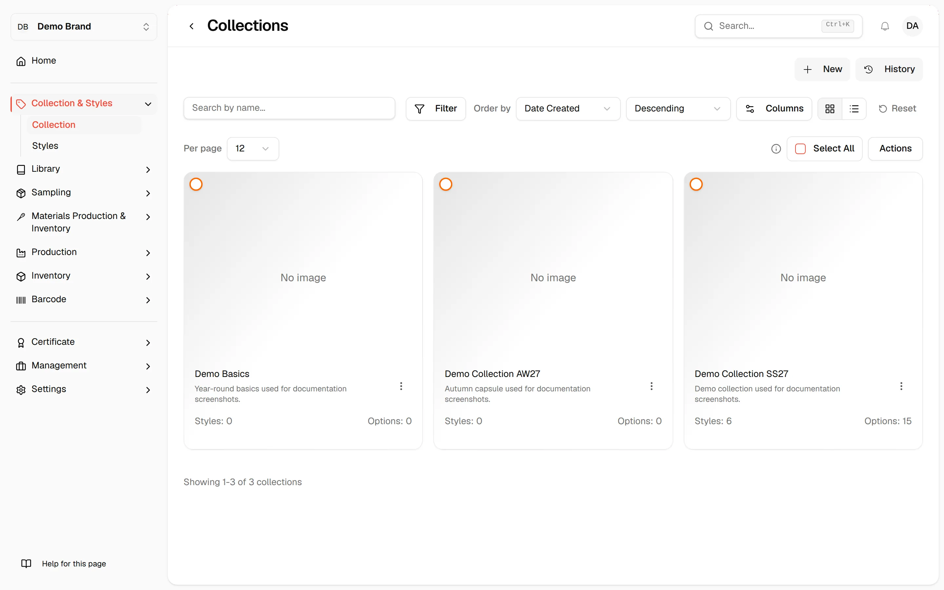Click the Certificate ribbon icon

tap(21, 343)
